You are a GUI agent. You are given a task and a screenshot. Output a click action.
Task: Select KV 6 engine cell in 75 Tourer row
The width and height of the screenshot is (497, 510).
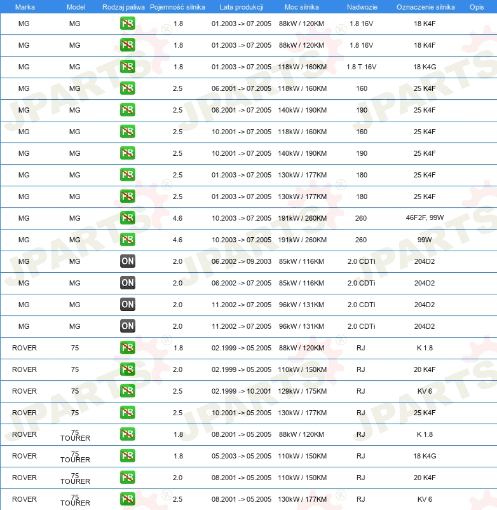425,499
